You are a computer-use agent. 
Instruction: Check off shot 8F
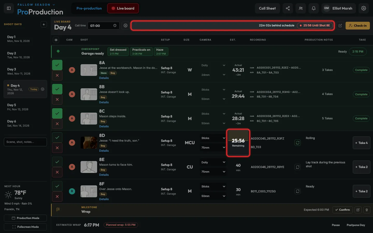(57, 186)
